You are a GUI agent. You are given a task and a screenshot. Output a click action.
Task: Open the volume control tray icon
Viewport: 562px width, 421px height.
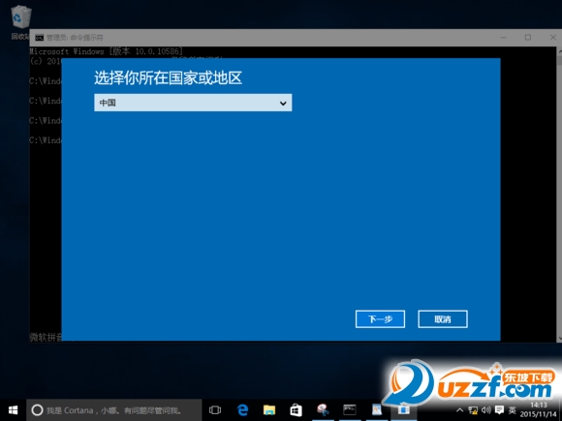pyautogui.click(x=486, y=410)
